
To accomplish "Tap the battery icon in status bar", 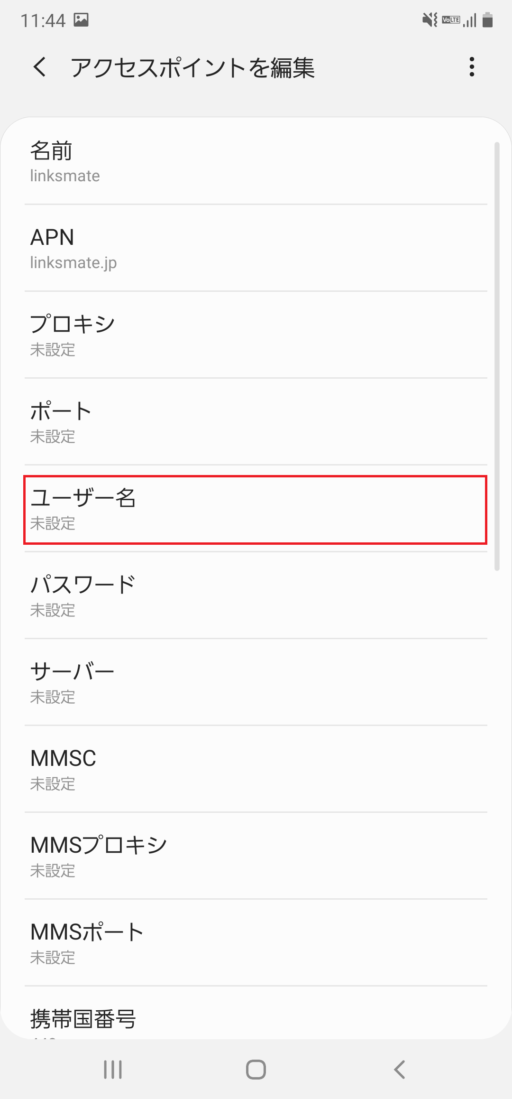I will coord(487,20).
